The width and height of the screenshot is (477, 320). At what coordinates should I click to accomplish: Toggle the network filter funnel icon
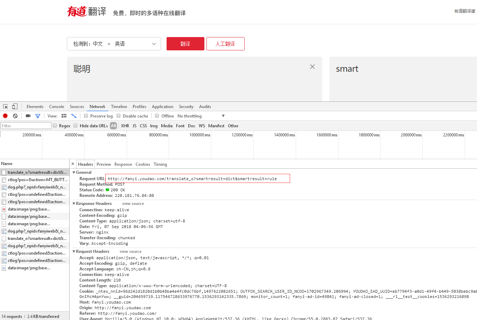[x=38, y=116]
